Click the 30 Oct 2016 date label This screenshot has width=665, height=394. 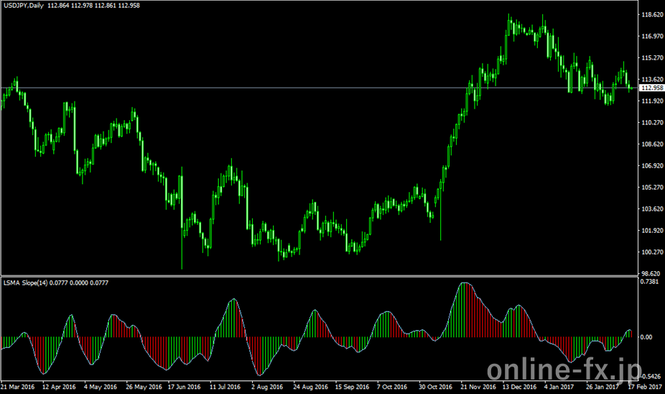(x=436, y=388)
